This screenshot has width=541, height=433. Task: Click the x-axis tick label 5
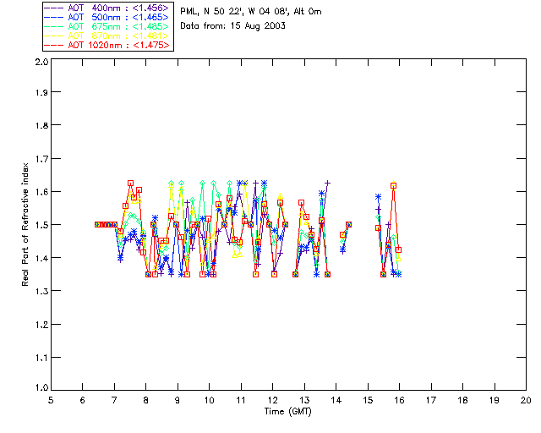(51, 400)
